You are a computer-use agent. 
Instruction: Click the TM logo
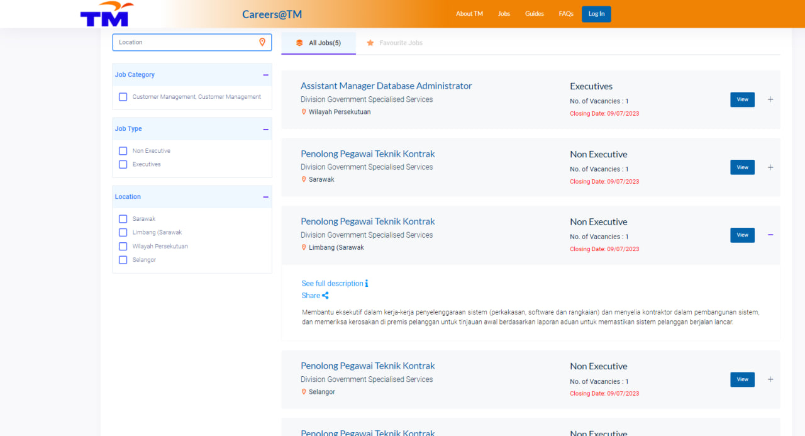click(x=107, y=14)
